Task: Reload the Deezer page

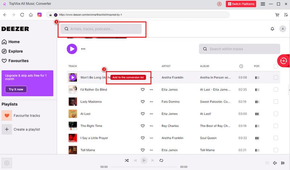Action: tap(22, 15)
